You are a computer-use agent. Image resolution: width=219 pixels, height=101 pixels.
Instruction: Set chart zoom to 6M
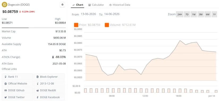(208, 14)
